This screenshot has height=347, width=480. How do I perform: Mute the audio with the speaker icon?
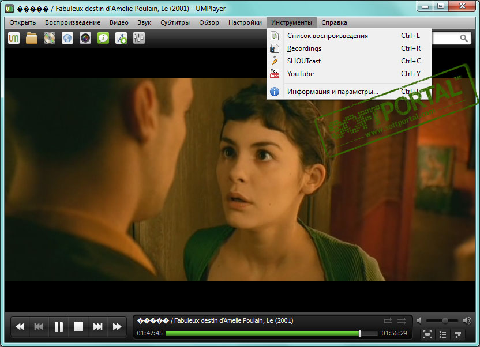(x=419, y=320)
